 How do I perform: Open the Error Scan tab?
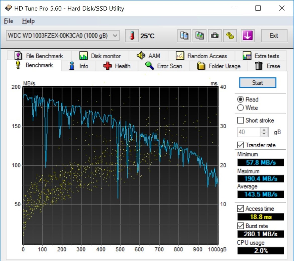point(164,66)
